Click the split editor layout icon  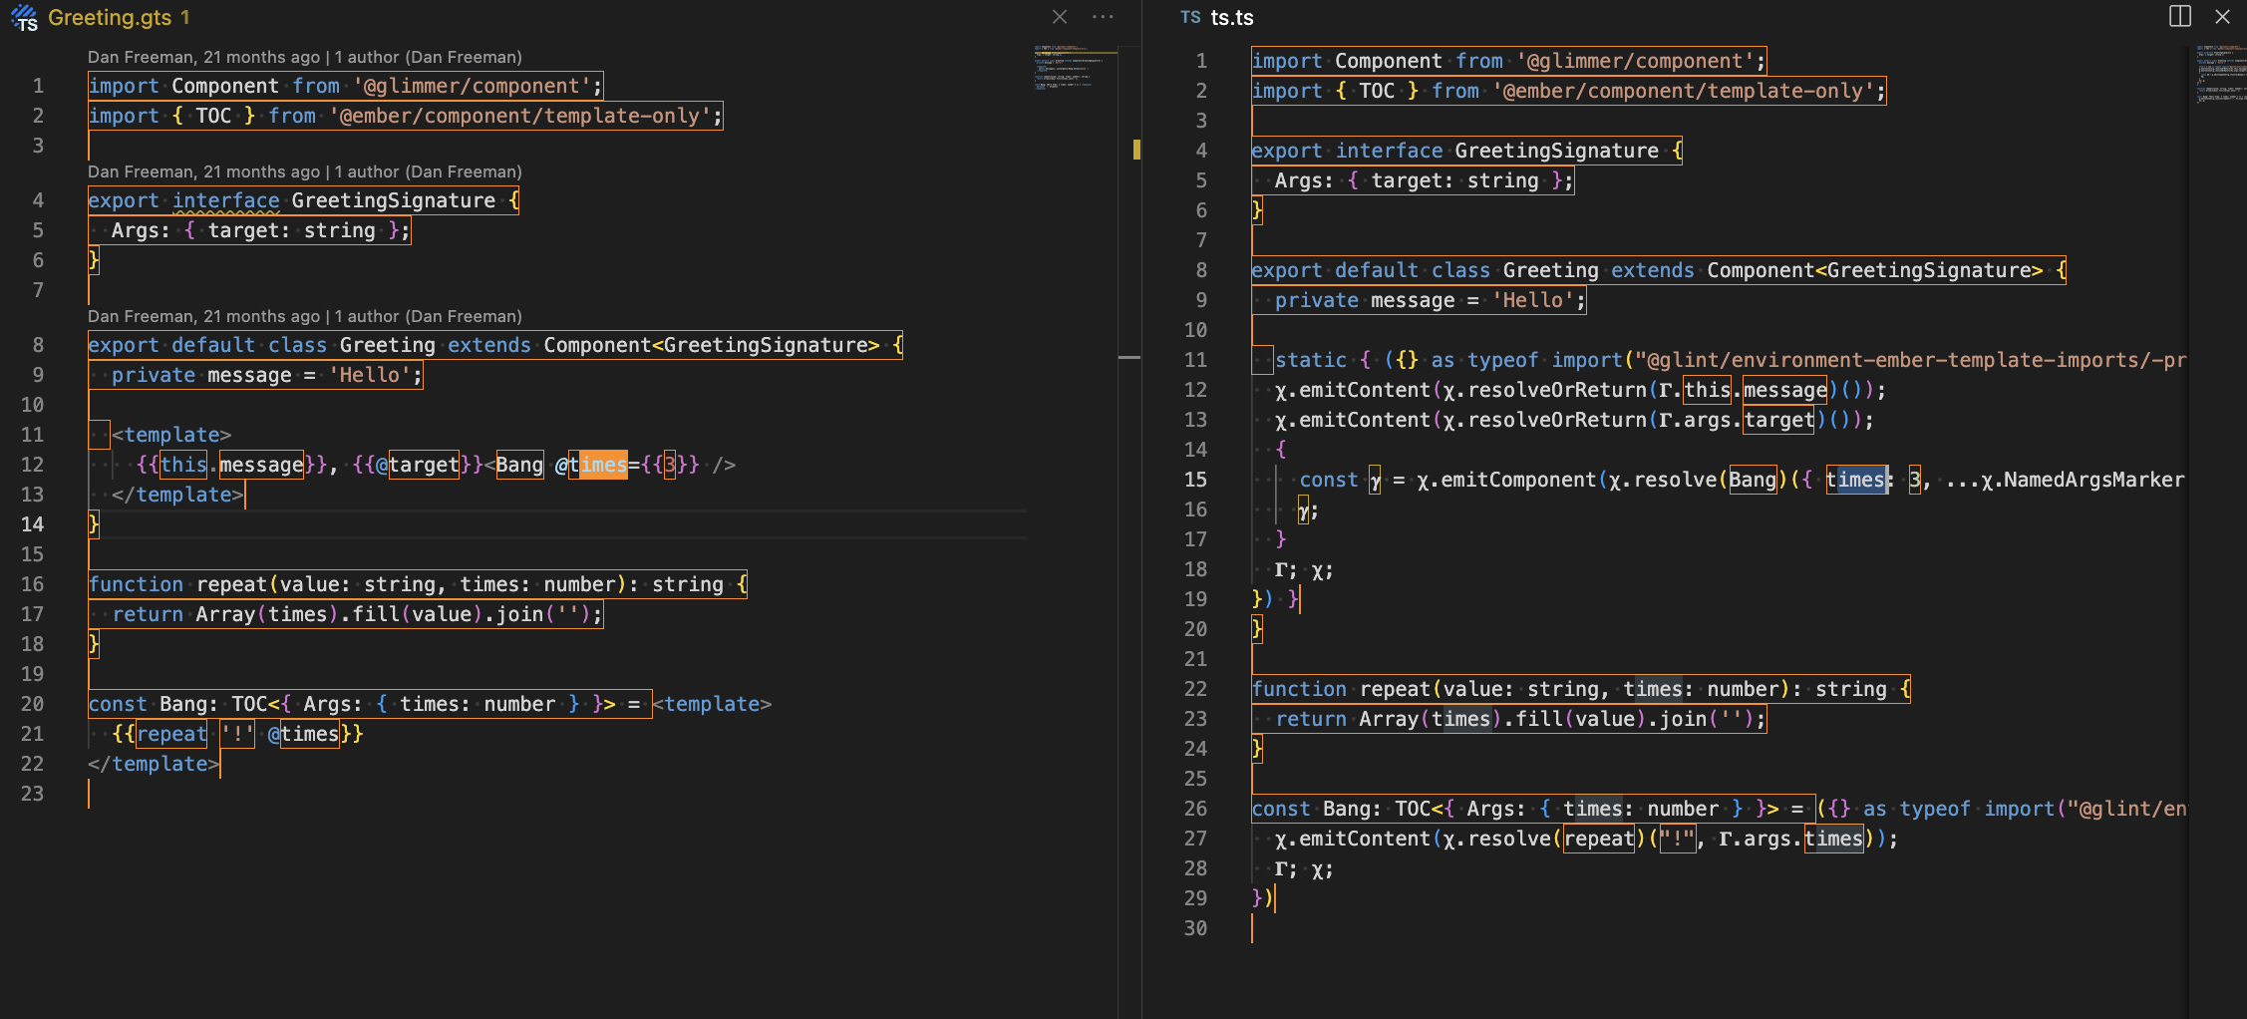[x=2180, y=17]
